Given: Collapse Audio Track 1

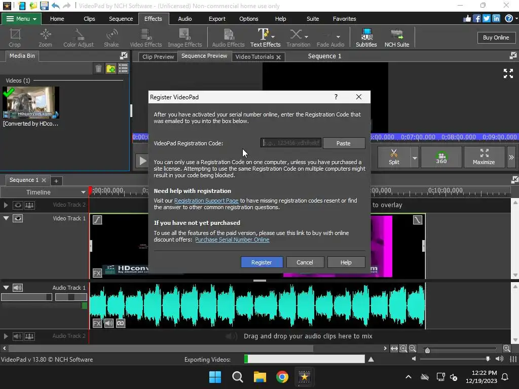Looking at the screenshot, I should [x=6, y=288].
